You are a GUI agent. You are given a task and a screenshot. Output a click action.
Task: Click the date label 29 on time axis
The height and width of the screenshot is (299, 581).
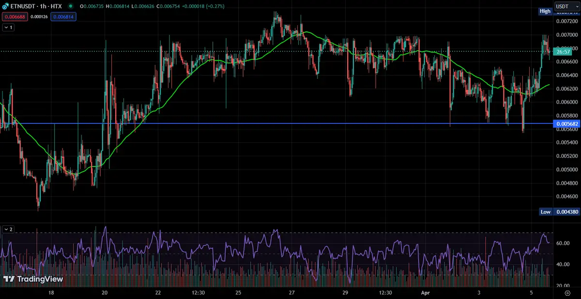point(345,293)
